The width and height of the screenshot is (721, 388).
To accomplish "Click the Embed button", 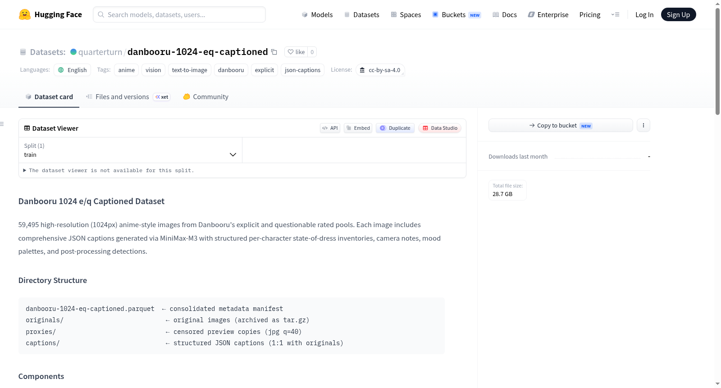I will tap(358, 128).
